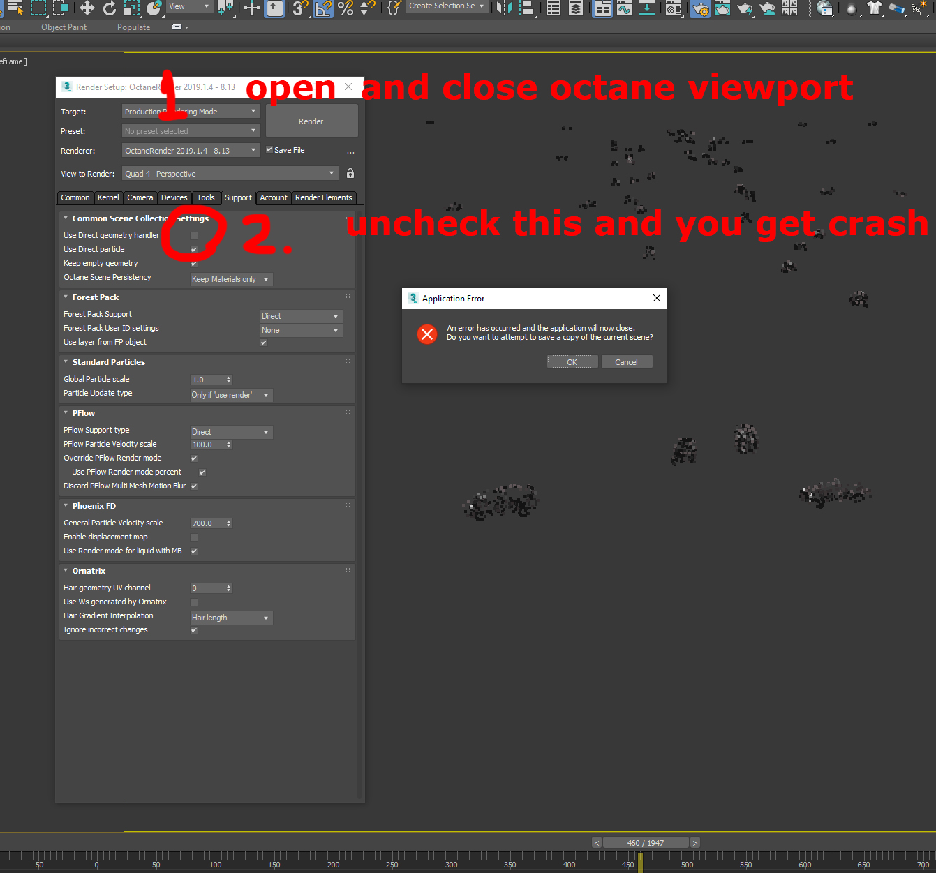This screenshot has width=936, height=873.
Task: Toggle the Spinner Snap icon
Action: click(x=368, y=8)
